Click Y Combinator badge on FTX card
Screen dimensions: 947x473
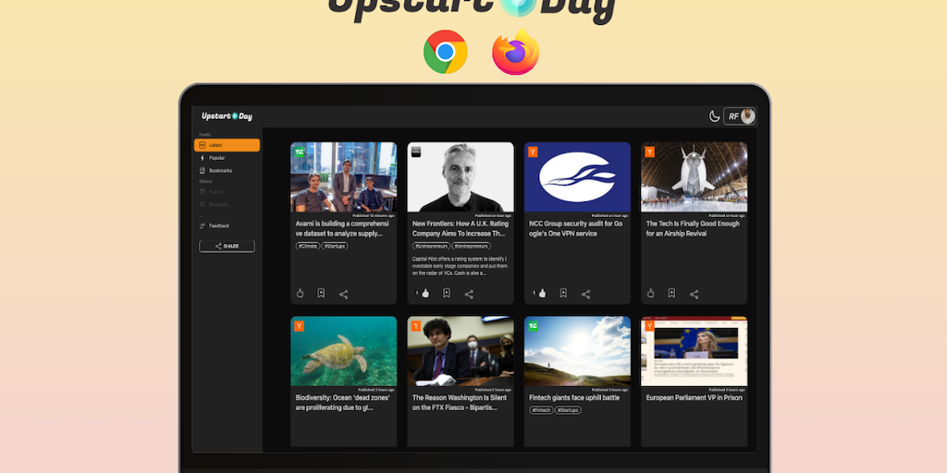[416, 326]
